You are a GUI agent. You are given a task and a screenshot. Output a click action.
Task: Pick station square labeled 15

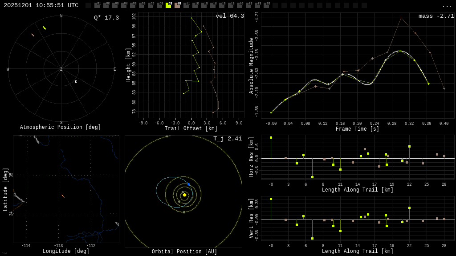222,5
